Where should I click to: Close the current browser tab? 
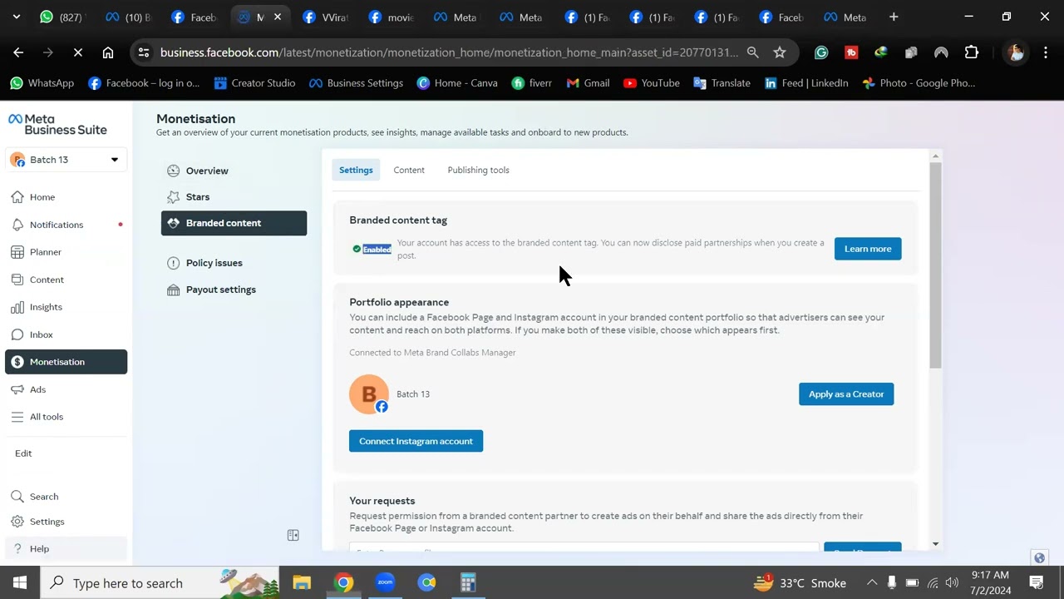click(x=278, y=17)
